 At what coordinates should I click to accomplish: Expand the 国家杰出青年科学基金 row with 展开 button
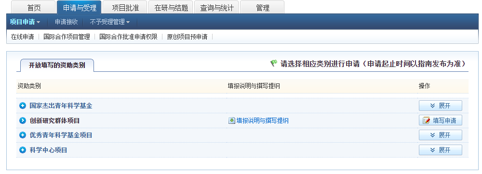(440, 106)
